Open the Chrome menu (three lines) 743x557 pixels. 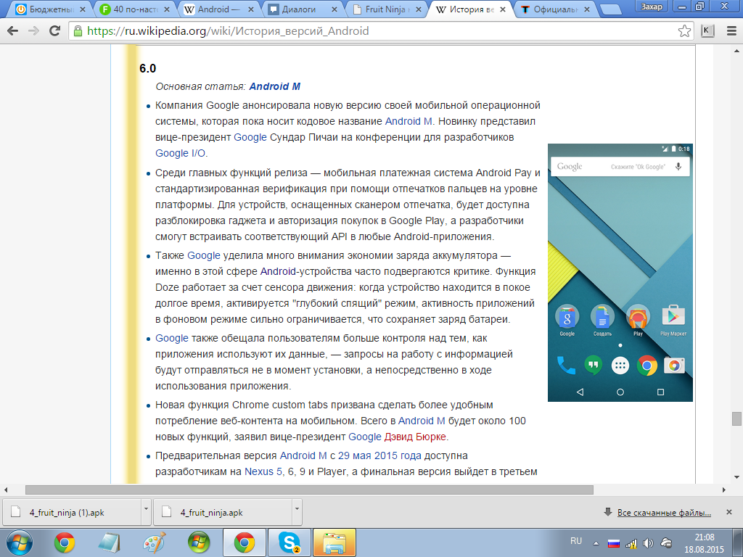(730, 31)
